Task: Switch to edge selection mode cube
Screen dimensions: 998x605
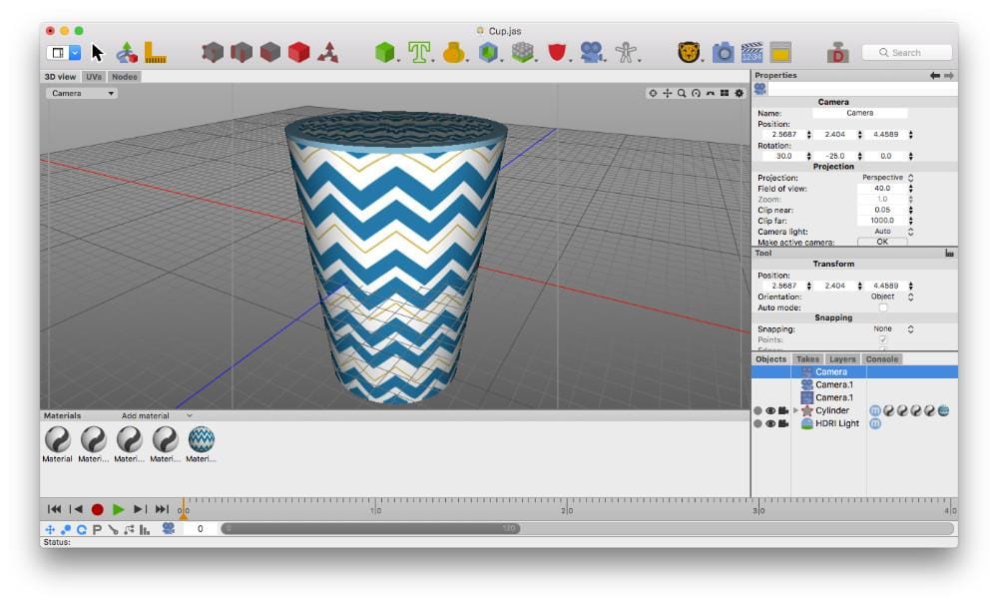Action: (242, 52)
